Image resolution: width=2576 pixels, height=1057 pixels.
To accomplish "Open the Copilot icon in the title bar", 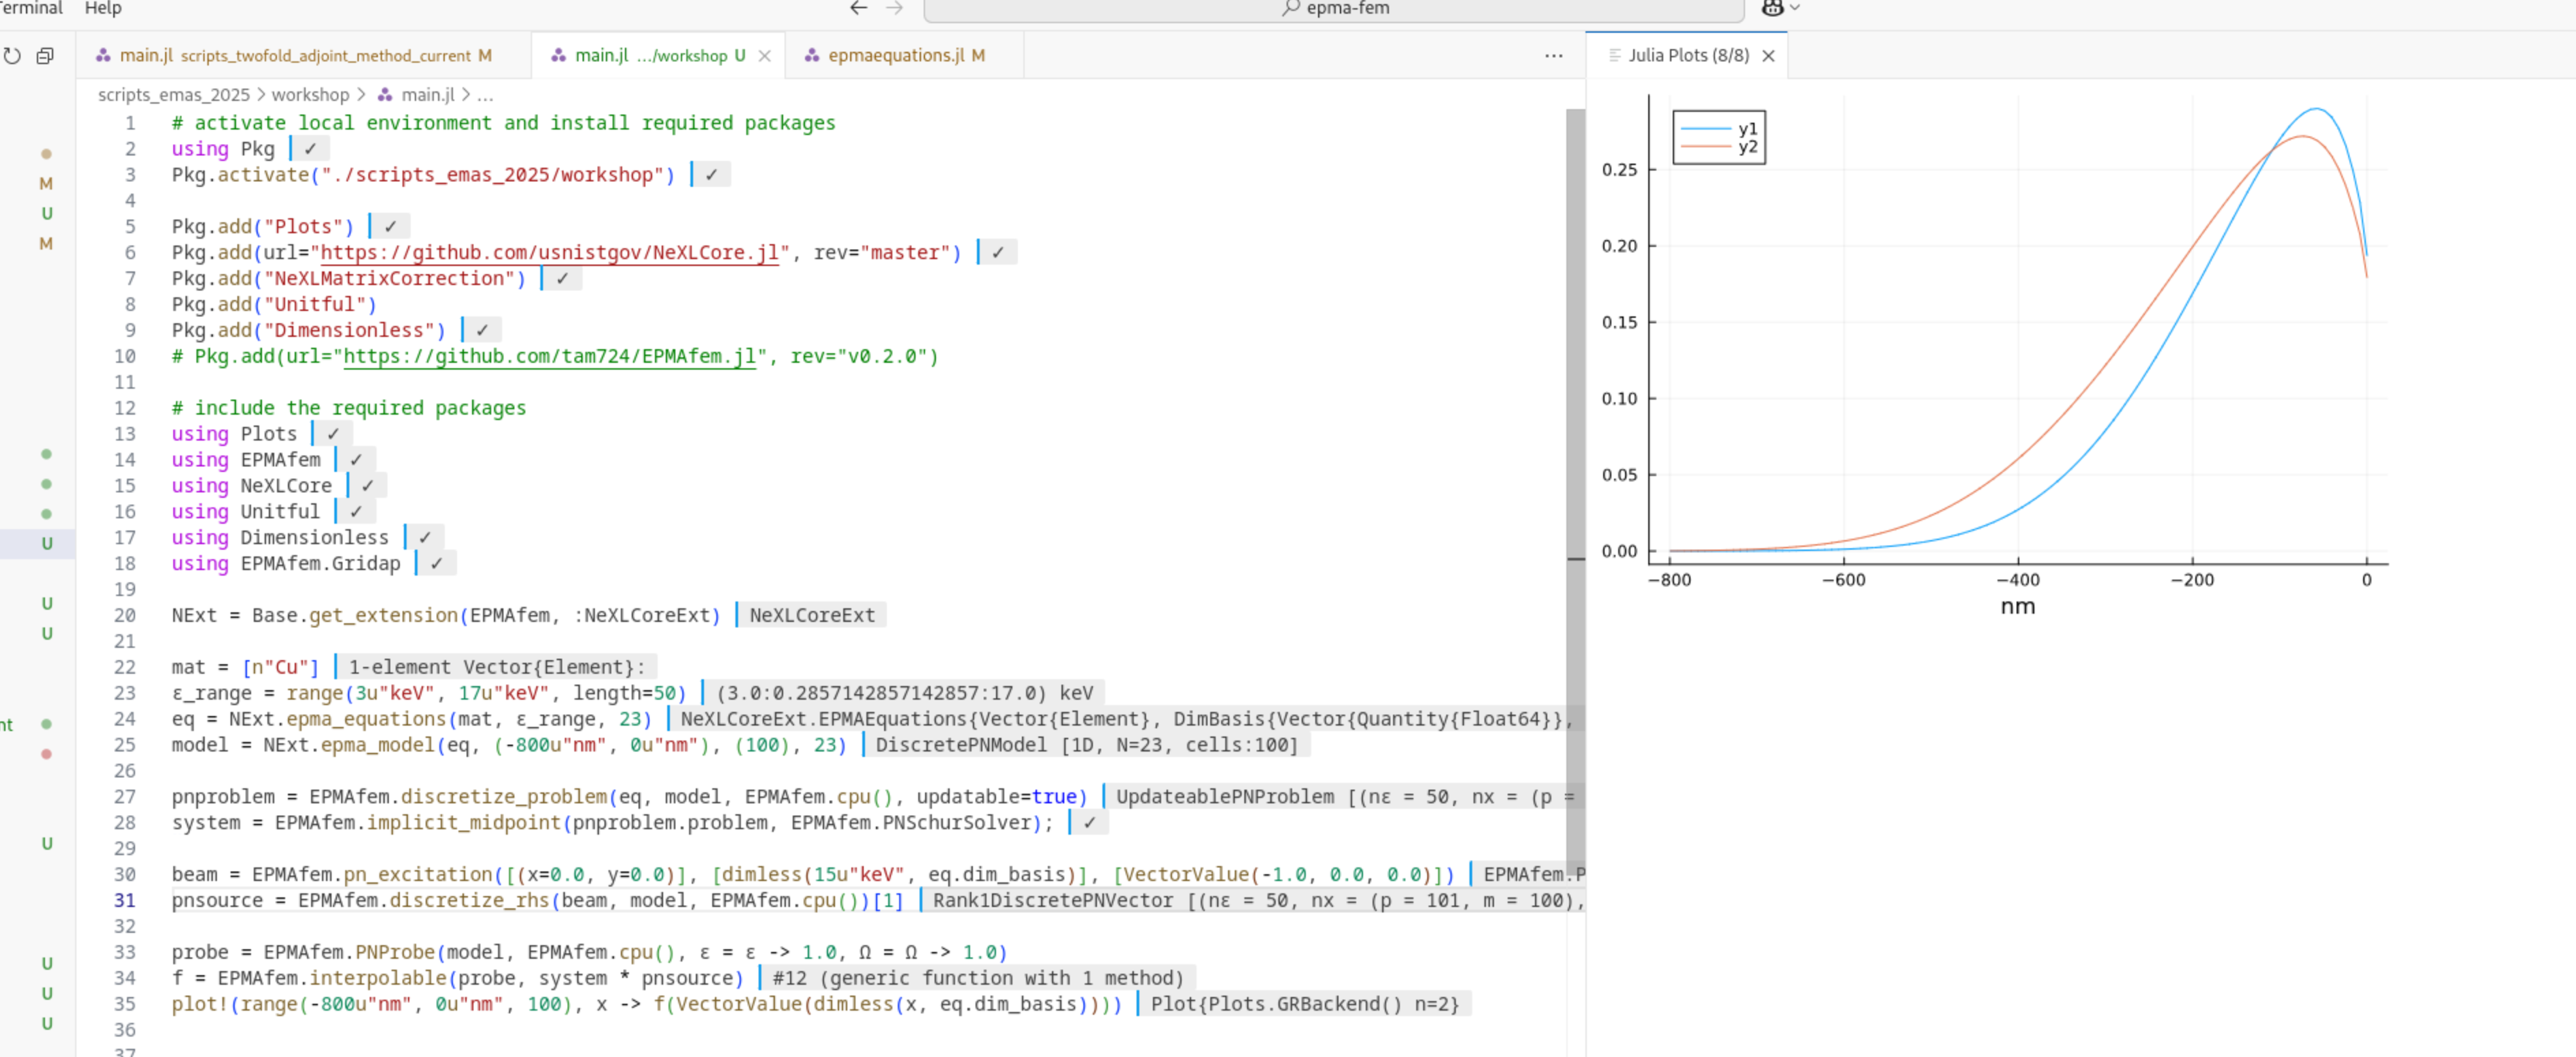I will point(1772,8).
